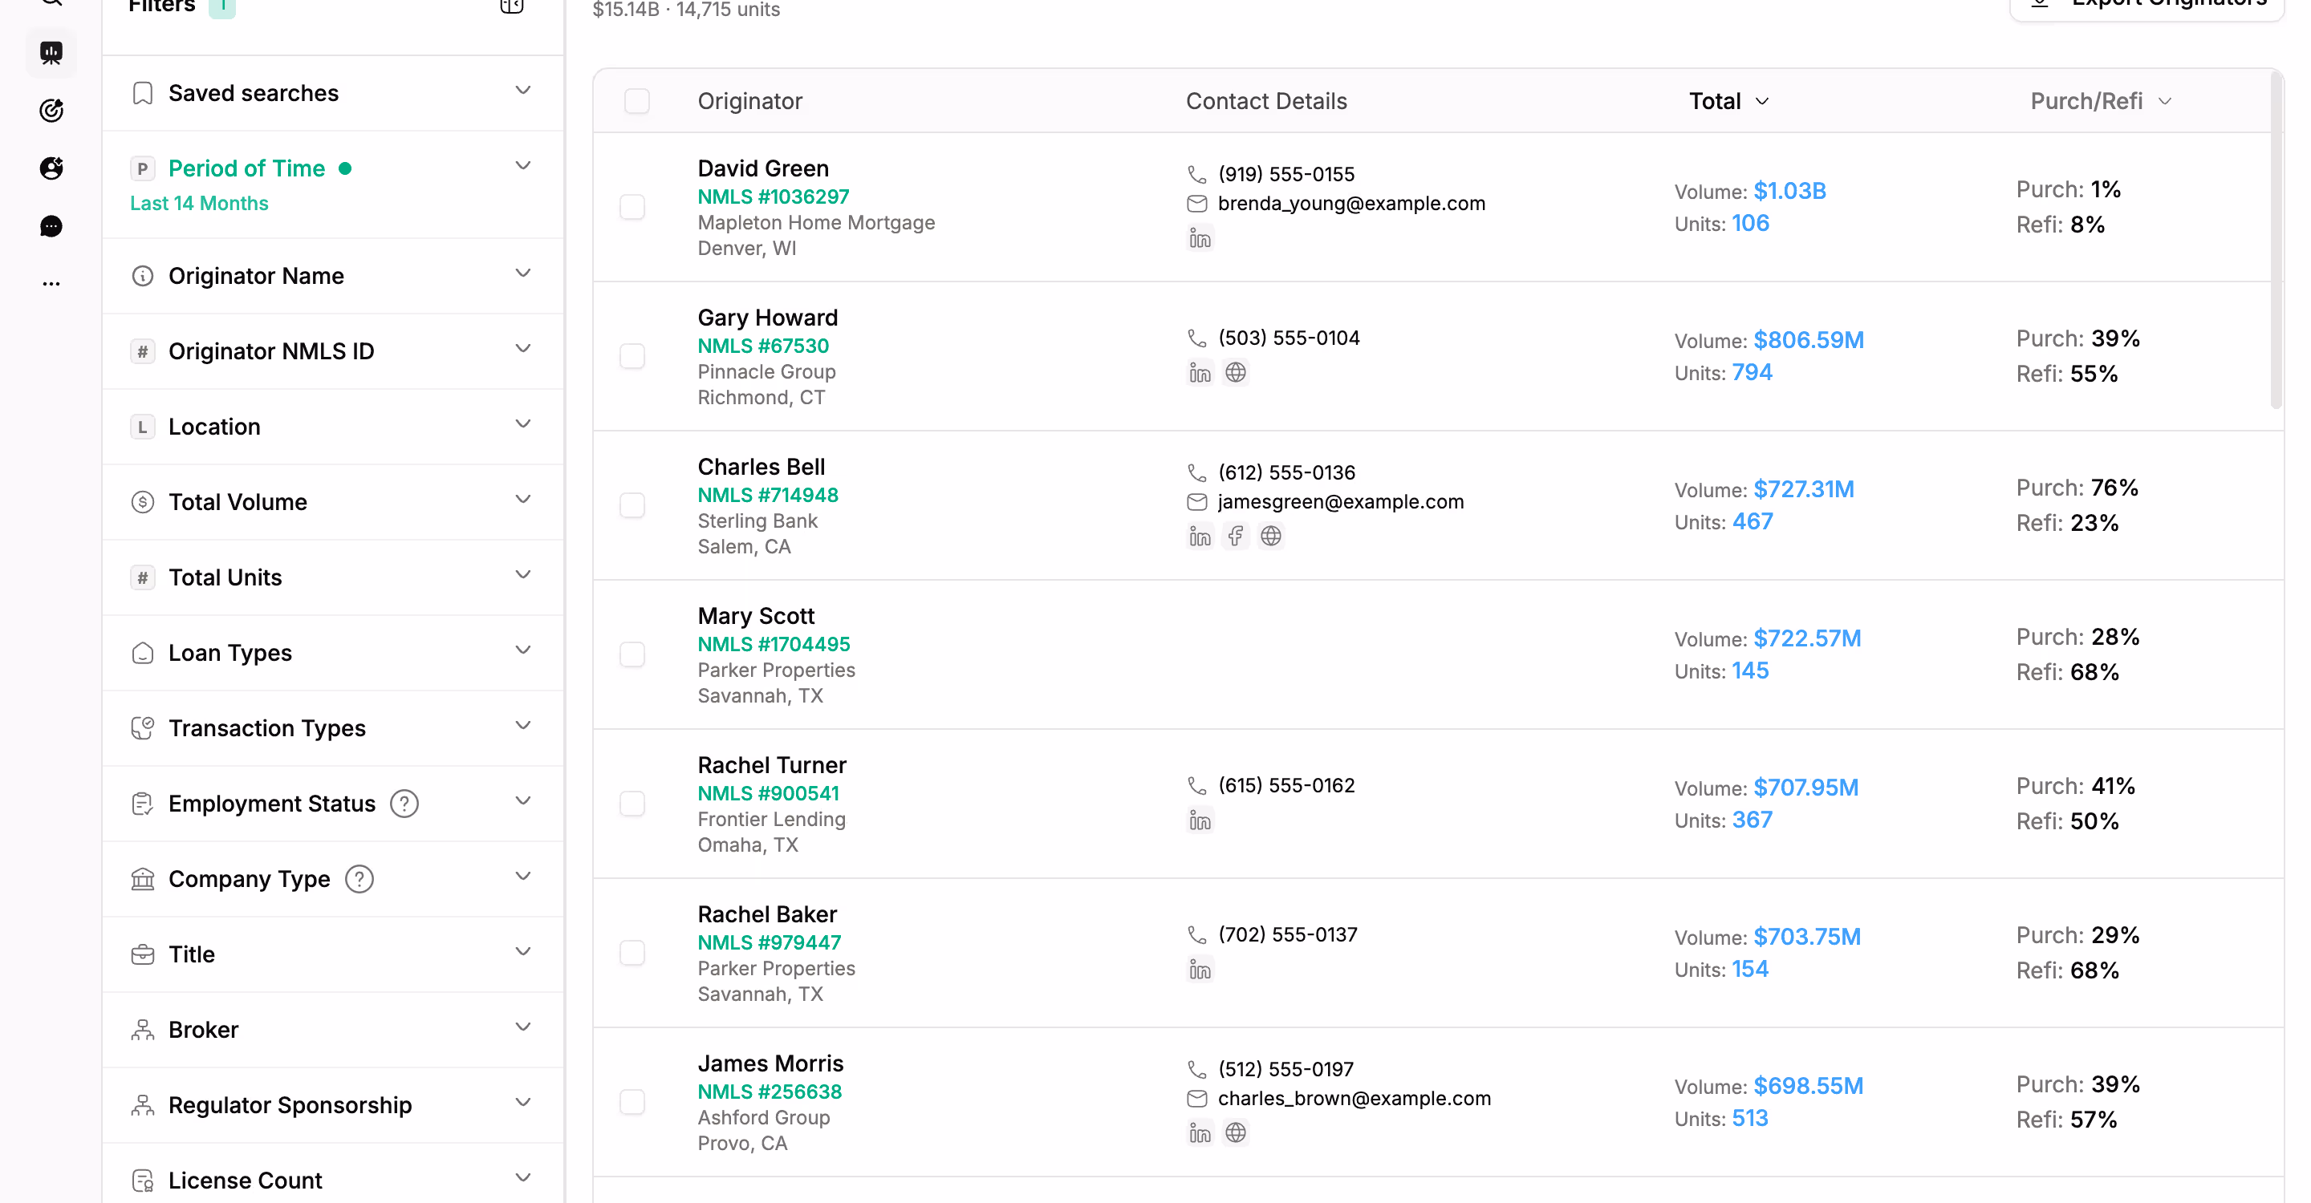This screenshot has height=1203, width=2311.
Task: Check the James Morris row checkbox
Action: pyautogui.click(x=632, y=1102)
